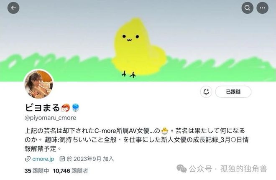Viewport: 276px width, 180px height.
Task: Open search via the magnifier icon
Action: (x=247, y=8)
